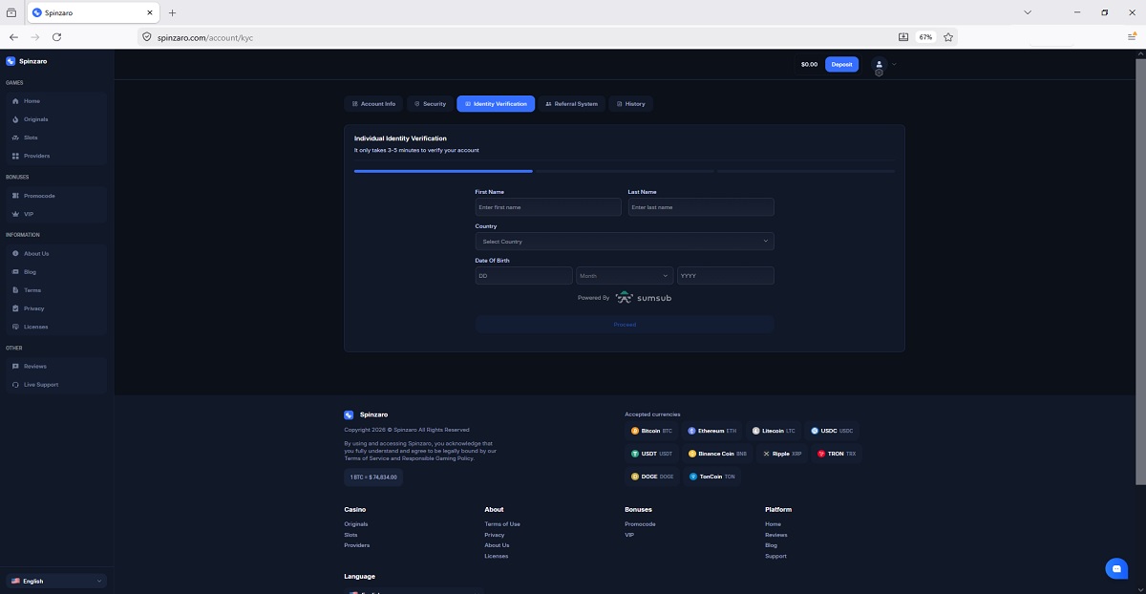Image resolution: width=1146 pixels, height=594 pixels.
Task: Reload the page with the refresh icon
Action: tap(56, 37)
